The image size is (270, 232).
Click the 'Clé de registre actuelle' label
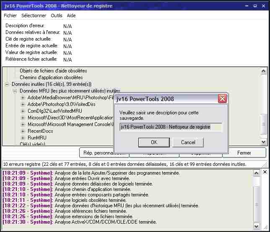pyautogui.click(x=29, y=39)
